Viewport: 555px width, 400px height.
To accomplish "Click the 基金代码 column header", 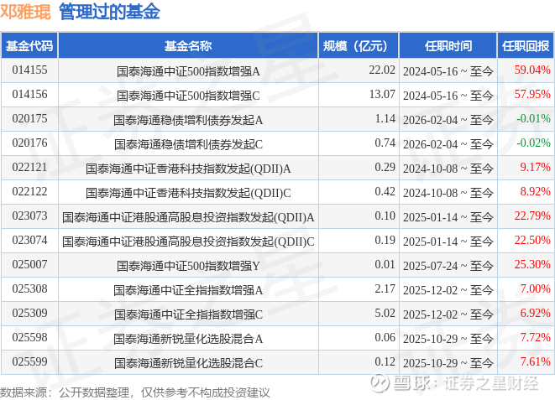I will pos(29,45).
